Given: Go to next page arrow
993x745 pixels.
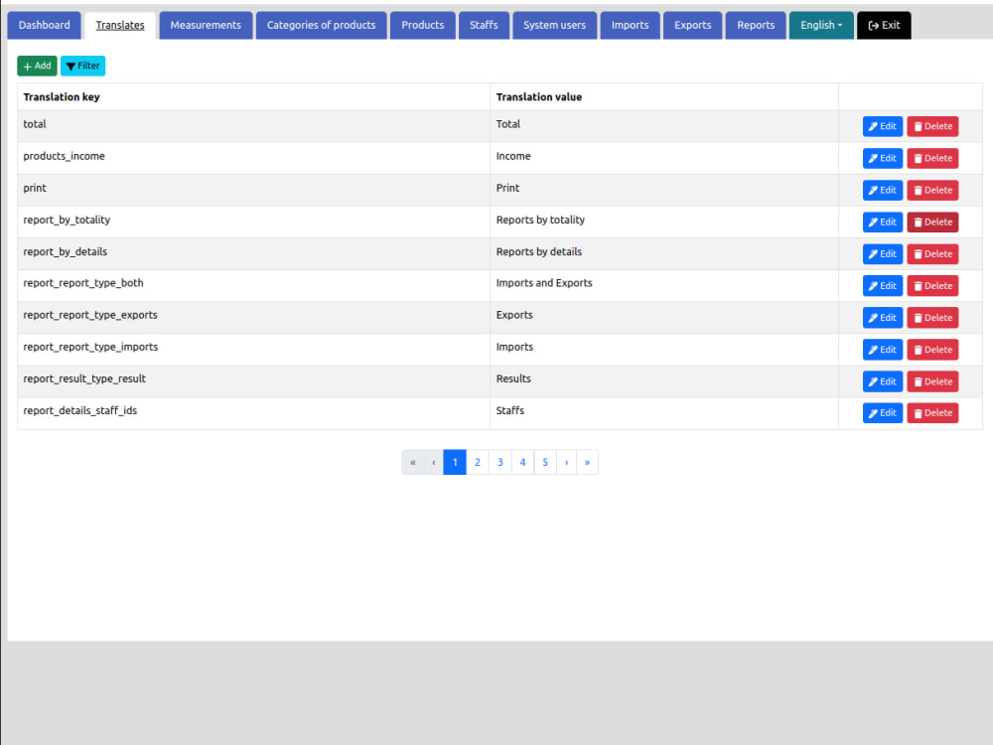Looking at the screenshot, I should (567, 463).
